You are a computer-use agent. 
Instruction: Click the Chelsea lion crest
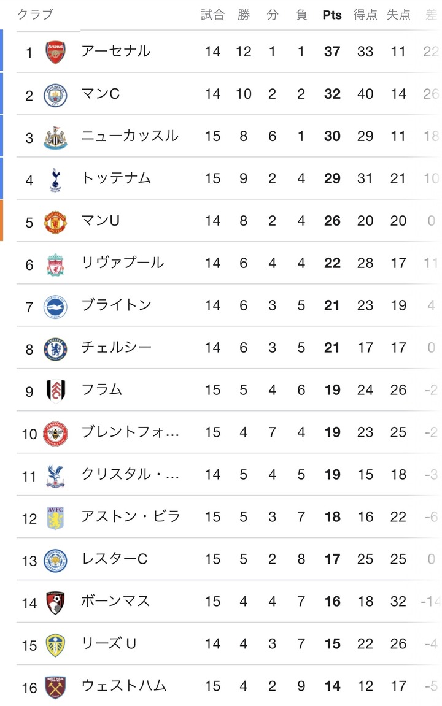click(x=55, y=349)
